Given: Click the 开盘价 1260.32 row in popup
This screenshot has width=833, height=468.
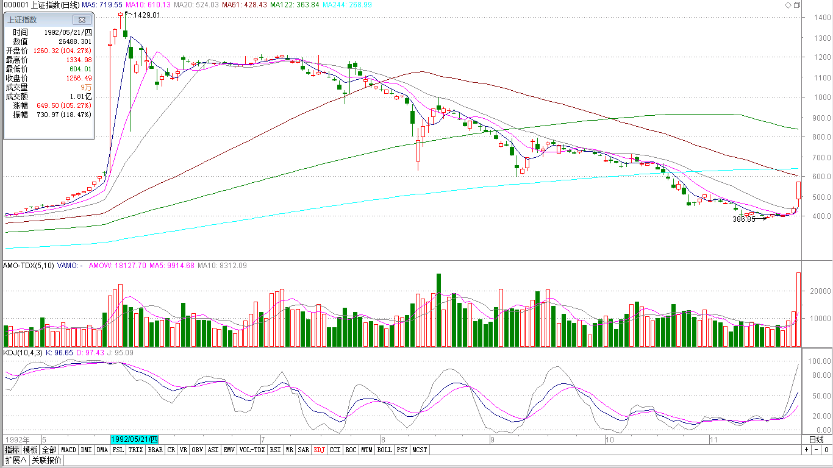Looking at the screenshot, I should click(x=48, y=51).
